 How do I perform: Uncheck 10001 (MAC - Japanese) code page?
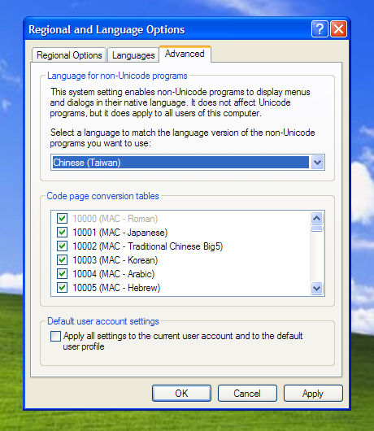tap(62, 233)
